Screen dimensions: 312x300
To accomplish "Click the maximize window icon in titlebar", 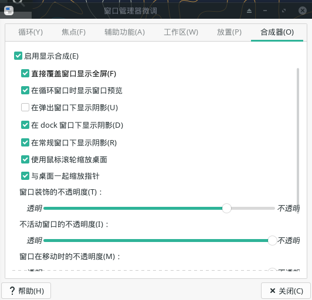I will coord(284,11).
